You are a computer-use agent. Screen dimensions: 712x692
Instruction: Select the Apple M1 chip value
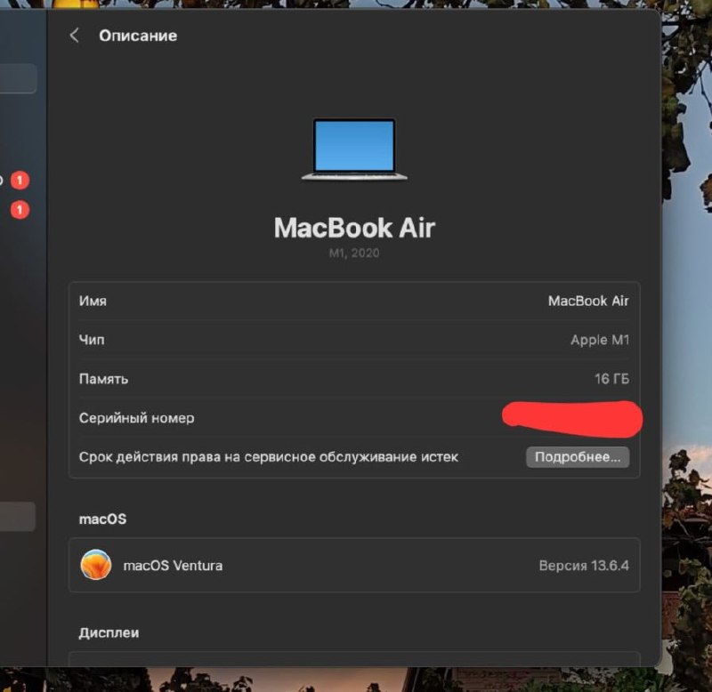600,340
